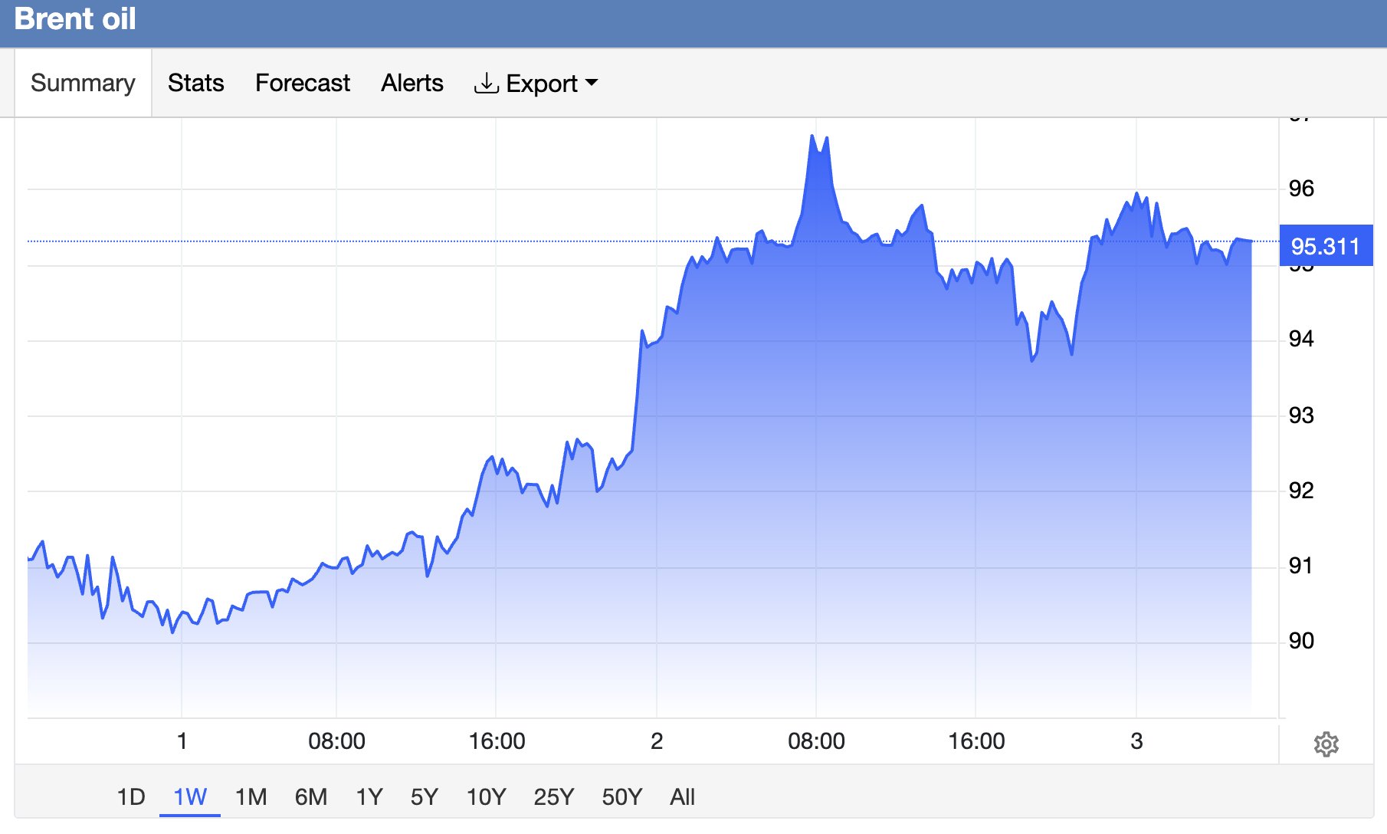View the 25Y chart range
This screenshot has width=1387, height=834.
point(554,797)
